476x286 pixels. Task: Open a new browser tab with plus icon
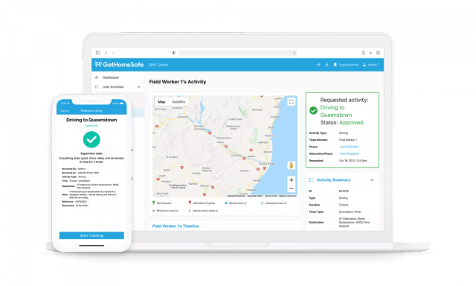tap(370, 53)
